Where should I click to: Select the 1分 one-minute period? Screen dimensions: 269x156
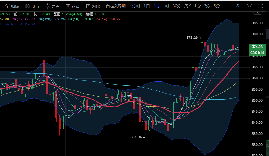[197, 6]
